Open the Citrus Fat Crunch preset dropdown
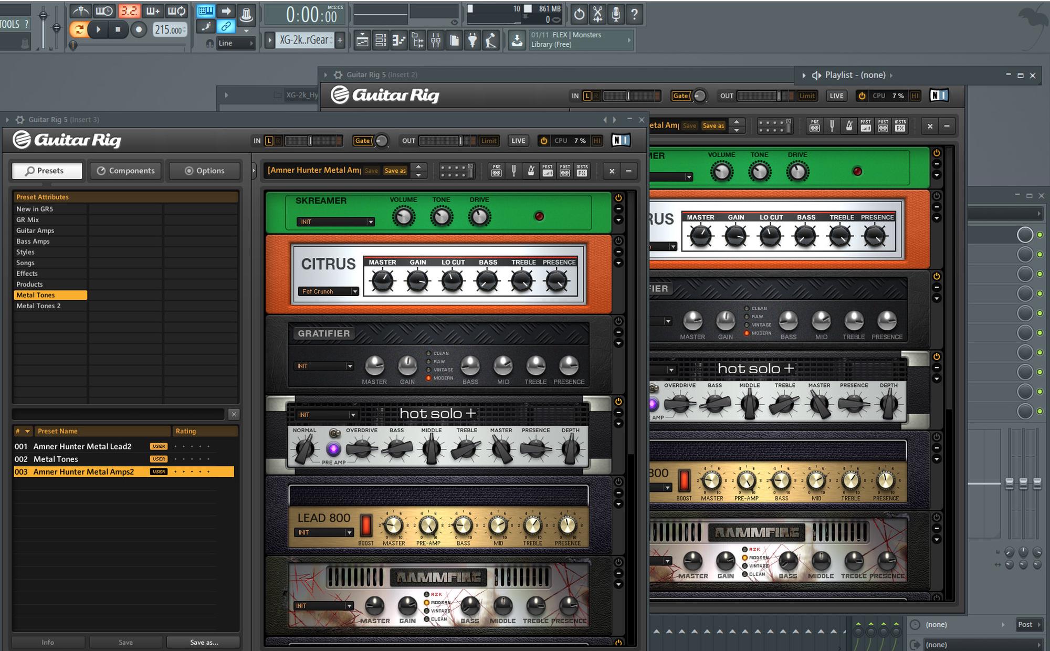Image resolution: width=1050 pixels, height=651 pixels. tap(355, 291)
